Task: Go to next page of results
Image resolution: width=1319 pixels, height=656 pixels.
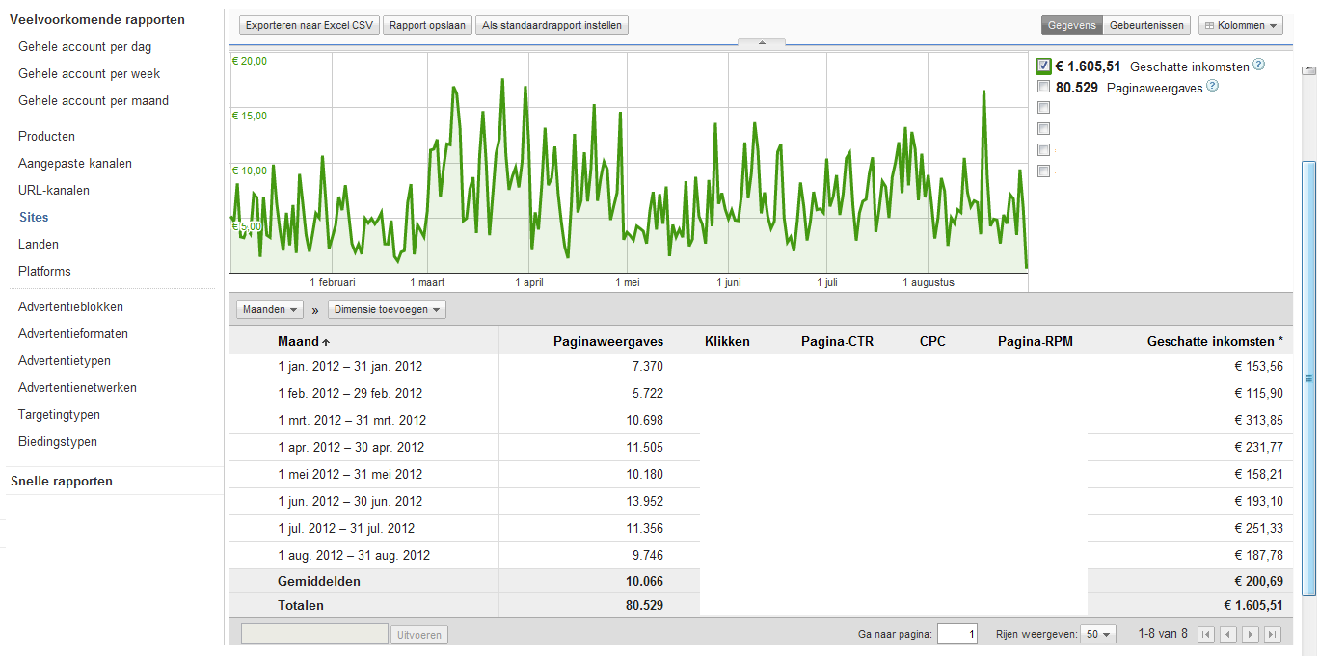Action: 1251,634
